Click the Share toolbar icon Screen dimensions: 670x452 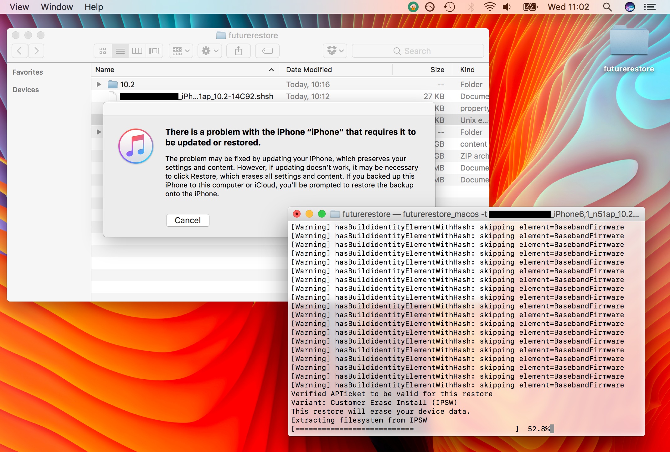[x=239, y=51]
